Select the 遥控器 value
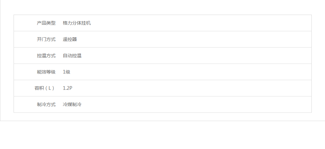 pos(70,40)
